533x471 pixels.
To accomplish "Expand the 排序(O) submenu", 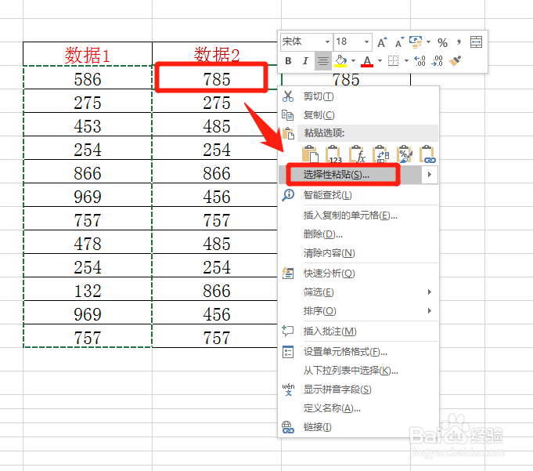I will [x=358, y=310].
